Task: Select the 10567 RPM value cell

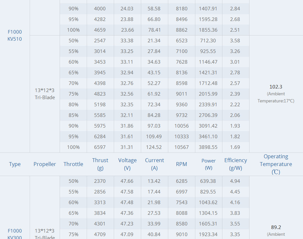Action: 181,147
